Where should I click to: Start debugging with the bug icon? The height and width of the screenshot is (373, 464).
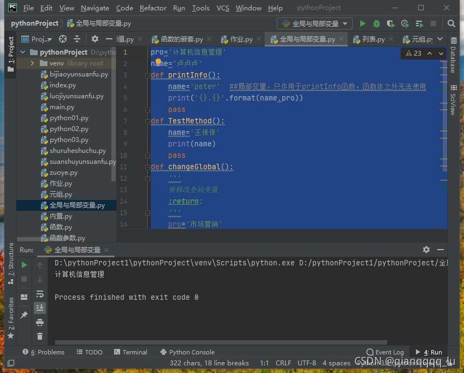tap(377, 23)
